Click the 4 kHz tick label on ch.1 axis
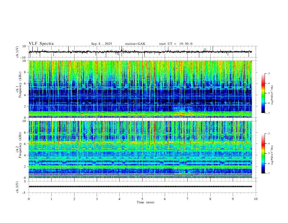Screen dimensions: 288x223 point(25,95)
